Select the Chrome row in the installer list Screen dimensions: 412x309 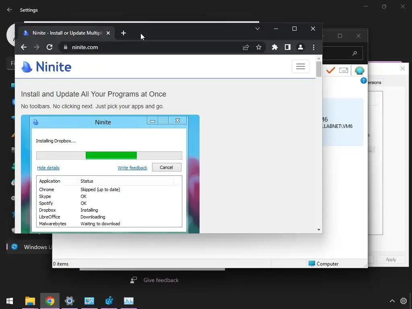tap(109, 190)
